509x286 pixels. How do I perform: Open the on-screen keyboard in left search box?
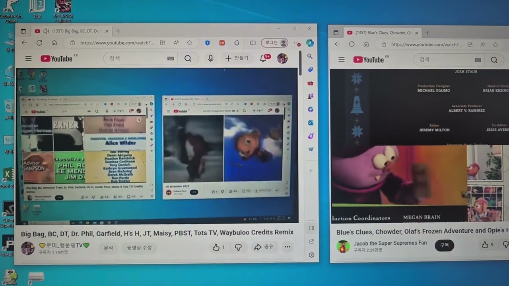point(171,59)
